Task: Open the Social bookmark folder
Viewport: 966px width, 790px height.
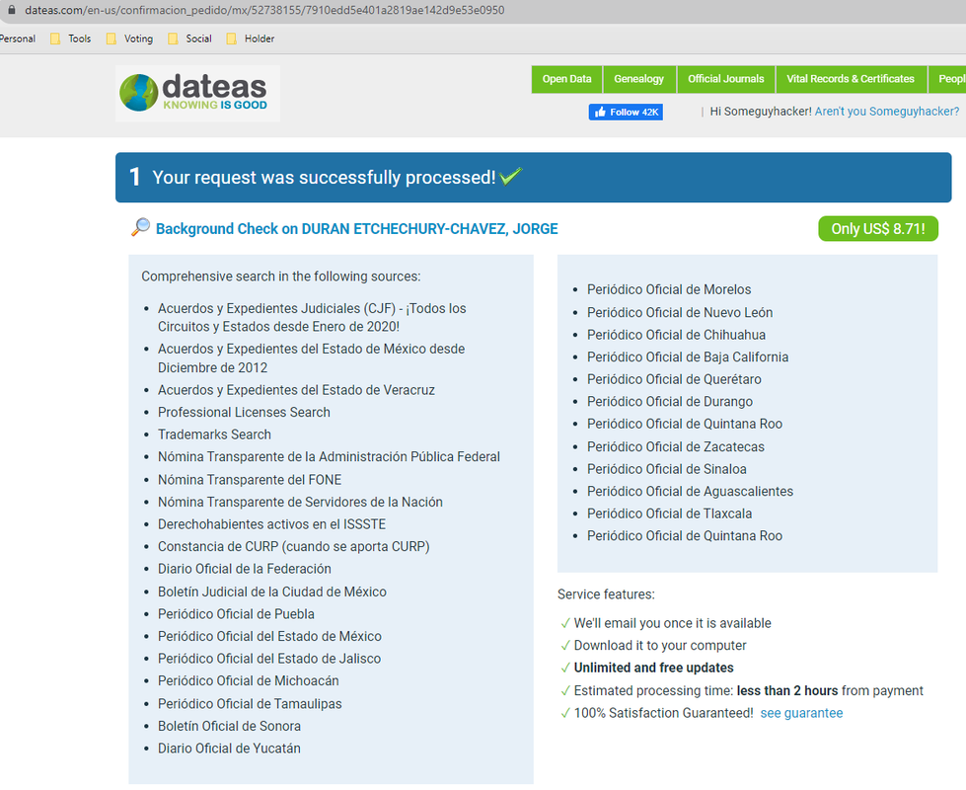Action: tap(189, 39)
